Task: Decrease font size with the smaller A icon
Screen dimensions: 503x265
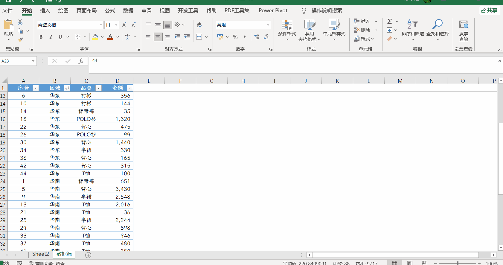Action: [x=133, y=25]
